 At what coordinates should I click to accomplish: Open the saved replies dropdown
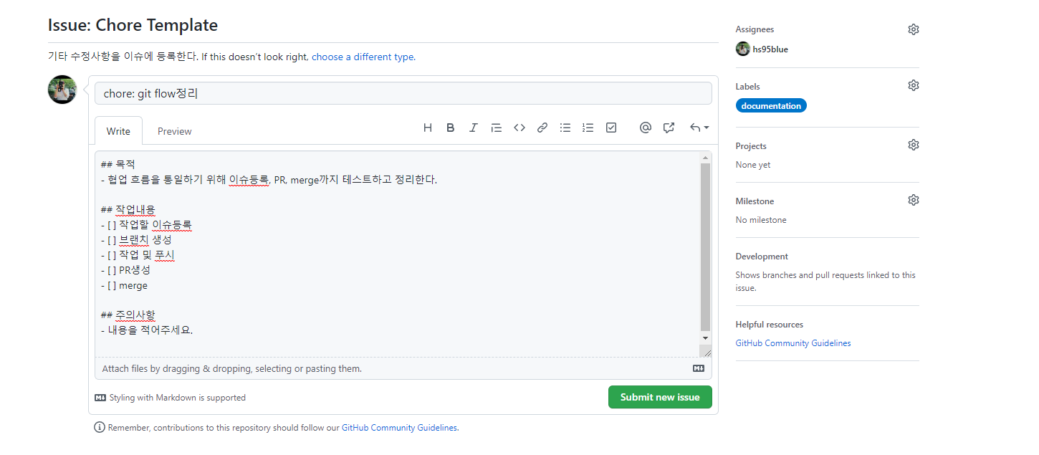point(697,128)
